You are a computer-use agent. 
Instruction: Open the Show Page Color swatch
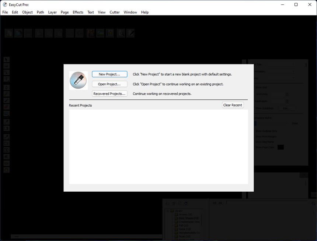coord(281,147)
